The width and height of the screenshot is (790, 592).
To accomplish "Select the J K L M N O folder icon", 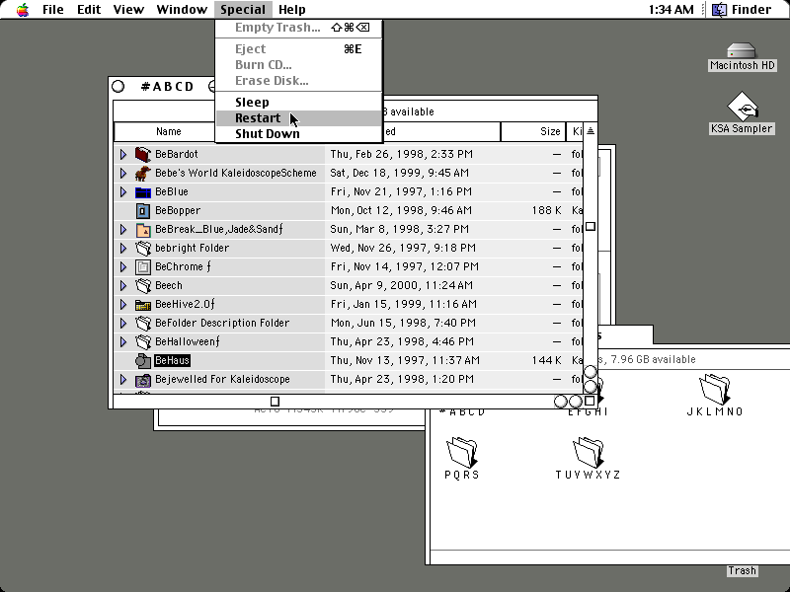I will pyautogui.click(x=715, y=389).
